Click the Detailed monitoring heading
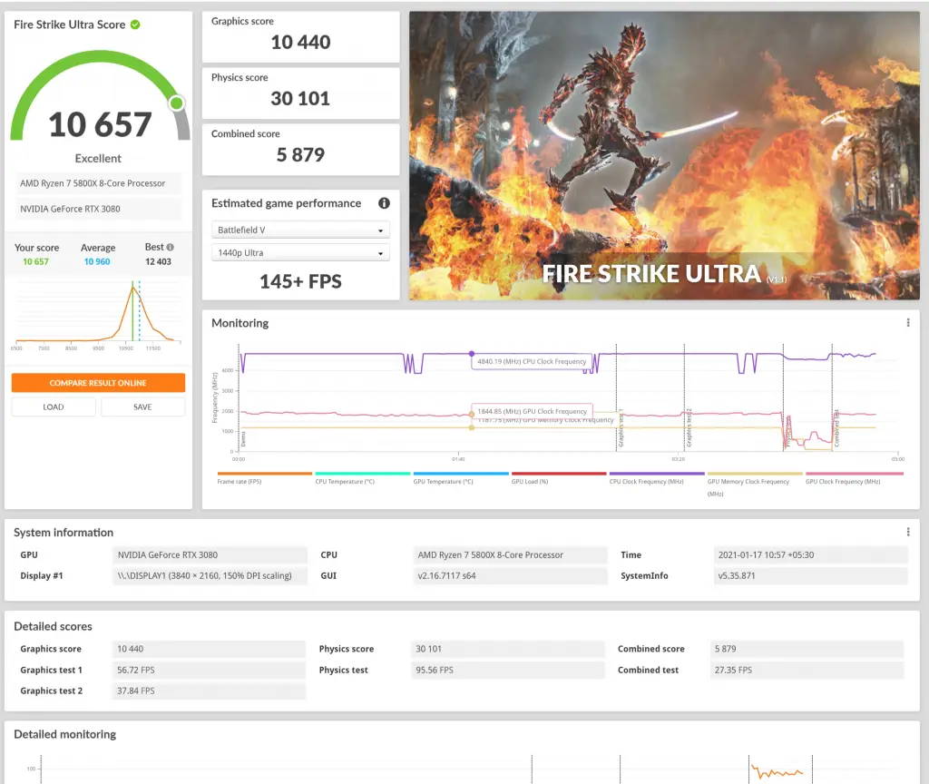The width and height of the screenshot is (929, 784). (x=65, y=734)
